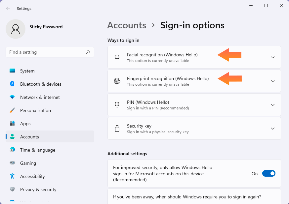The width and height of the screenshot is (289, 204).
Task: Click the Time & language globe icon
Action: pos(12,150)
